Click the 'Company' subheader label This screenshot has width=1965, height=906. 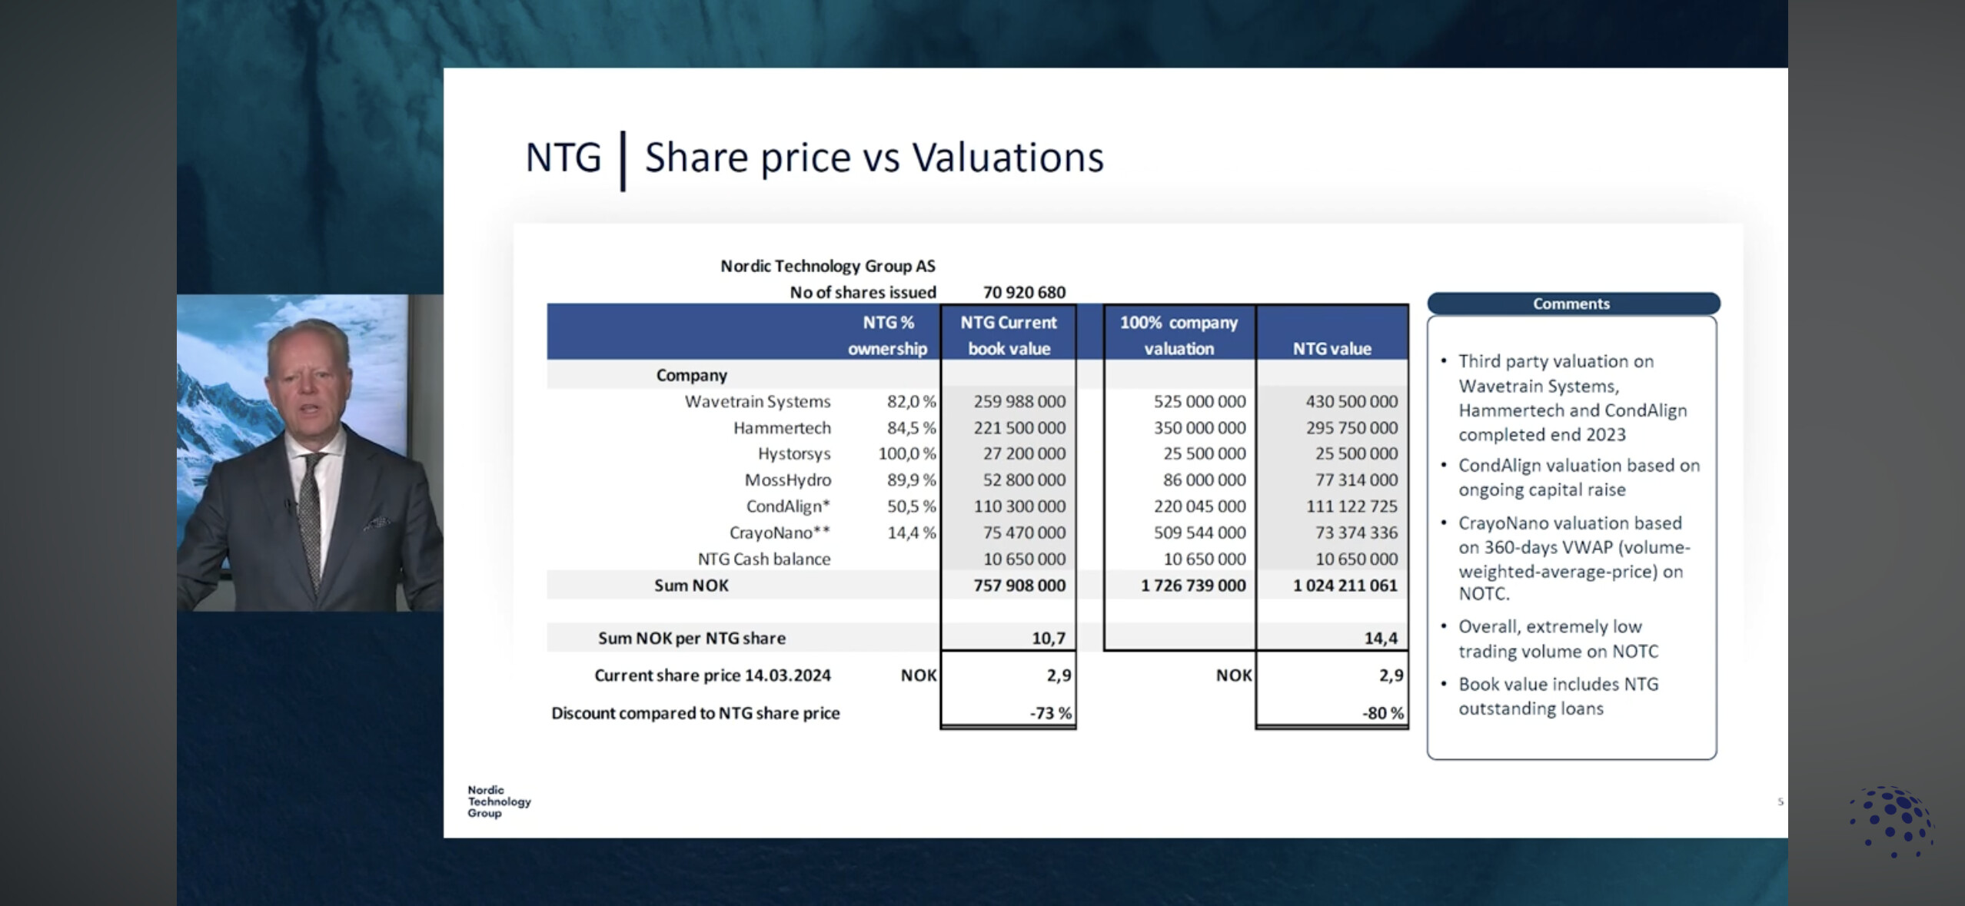691,375
